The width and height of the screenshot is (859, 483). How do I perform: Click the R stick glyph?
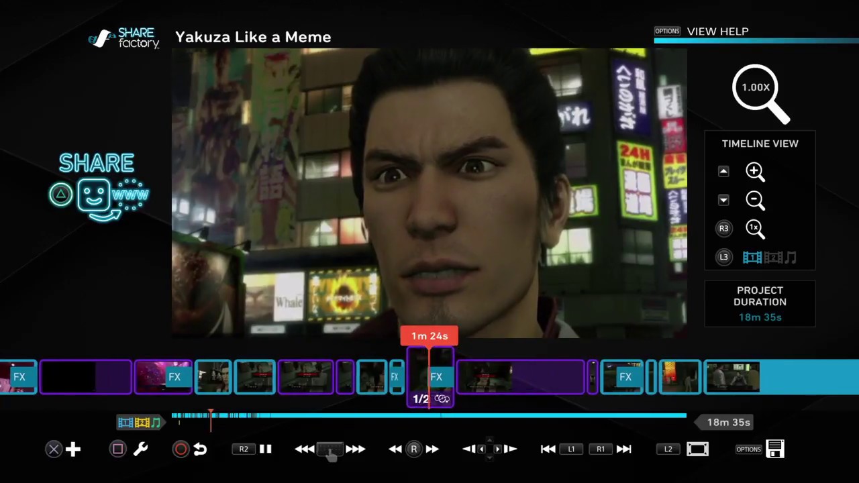coord(414,449)
